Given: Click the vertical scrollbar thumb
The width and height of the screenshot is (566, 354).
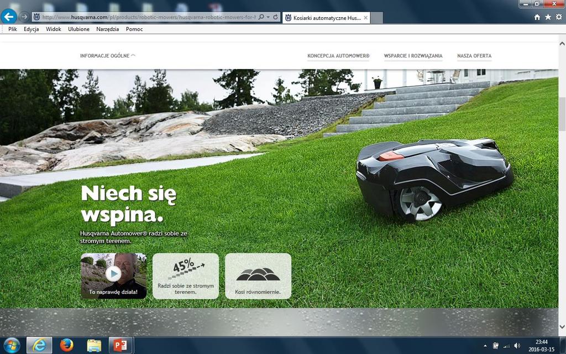Looking at the screenshot, I should 562,114.
